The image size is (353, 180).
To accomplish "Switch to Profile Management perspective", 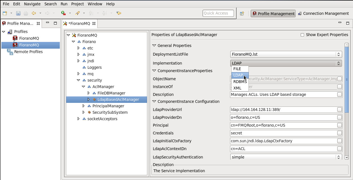I will click(x=273, y=13).
